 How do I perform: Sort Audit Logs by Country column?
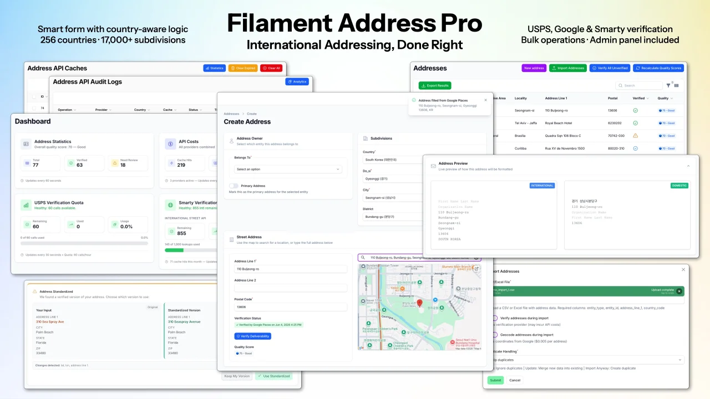coord(141,110)
